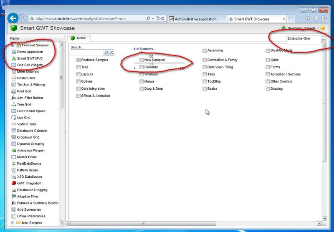Screen dimensions: 334x232
Task: Click the search magnifier icon in Search field
Action: click(x=106, y=53)
